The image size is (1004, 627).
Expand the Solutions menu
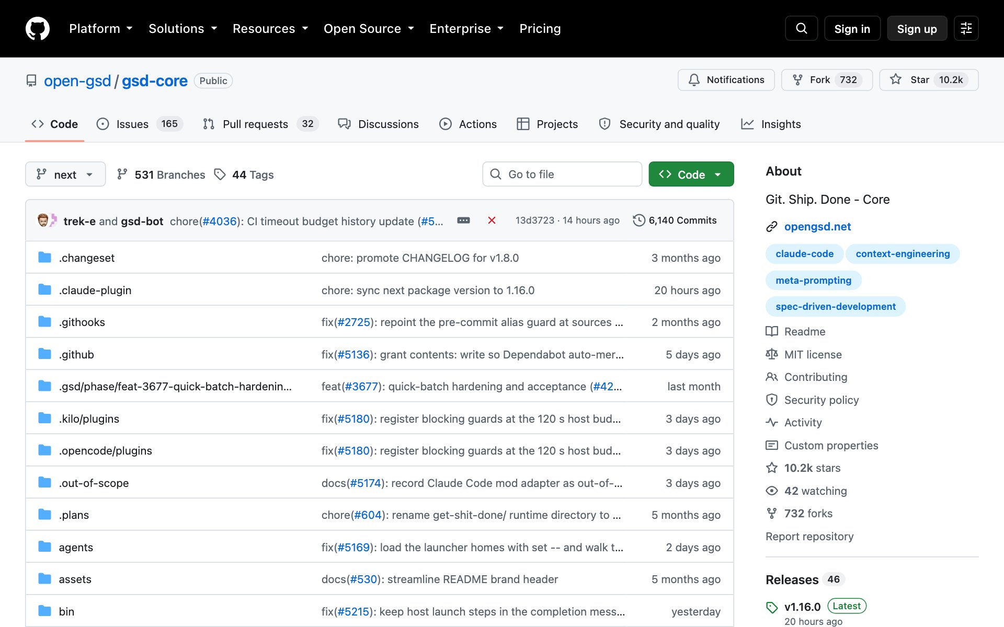tap(183, 29)
